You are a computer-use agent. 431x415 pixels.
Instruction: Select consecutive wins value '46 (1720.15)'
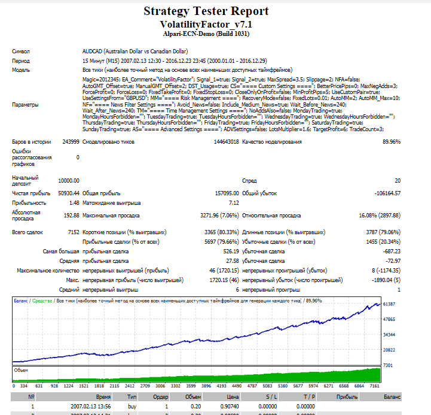pos(224,271)
